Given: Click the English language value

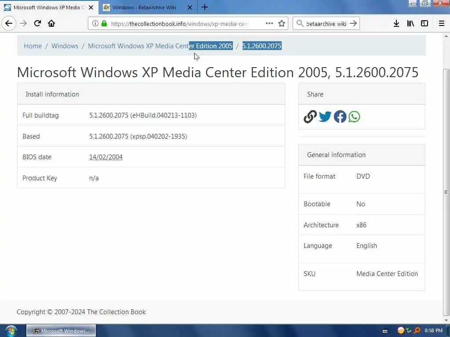Looking at the screenshot, I should click(367, 246).
